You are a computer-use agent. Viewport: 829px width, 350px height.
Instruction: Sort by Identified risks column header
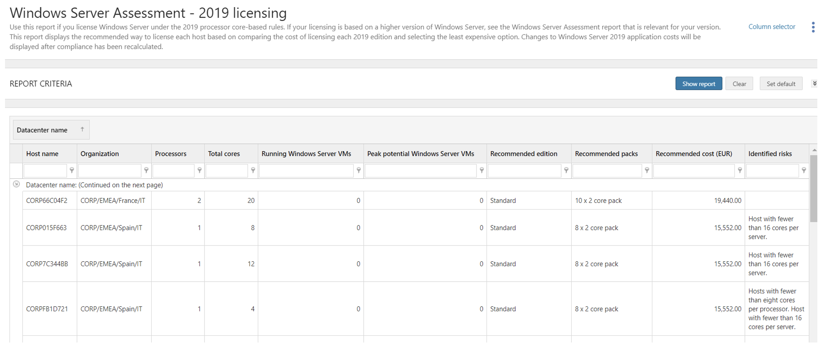(x=777, y=154)
